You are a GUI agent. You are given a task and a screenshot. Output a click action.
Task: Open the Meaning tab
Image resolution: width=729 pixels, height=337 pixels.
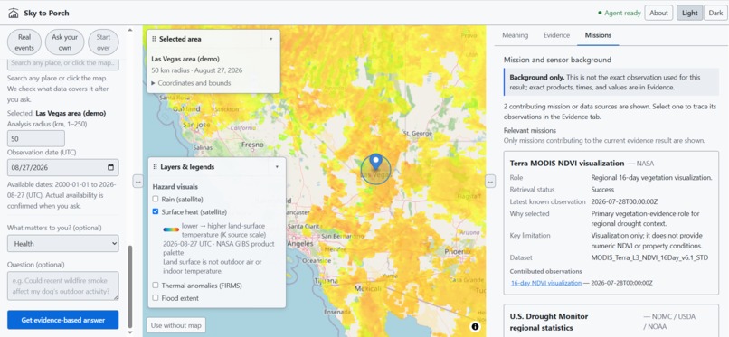516,35
